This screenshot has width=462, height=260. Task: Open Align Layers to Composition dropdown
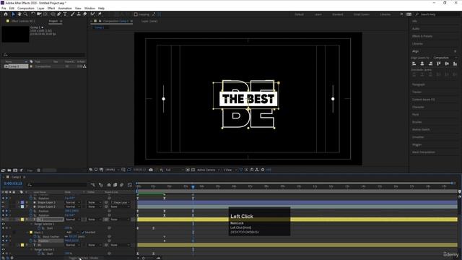[x=445, y=58]
